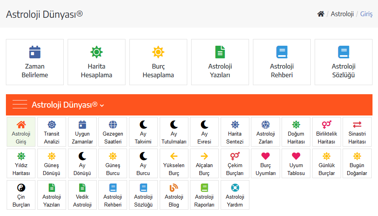
Task: Open the Ay Evresi tile
Action: (205, 132)
